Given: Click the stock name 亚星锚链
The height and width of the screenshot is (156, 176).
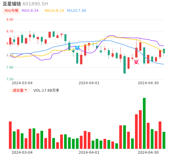Looking at the screenshot, I should pos(12,4).
